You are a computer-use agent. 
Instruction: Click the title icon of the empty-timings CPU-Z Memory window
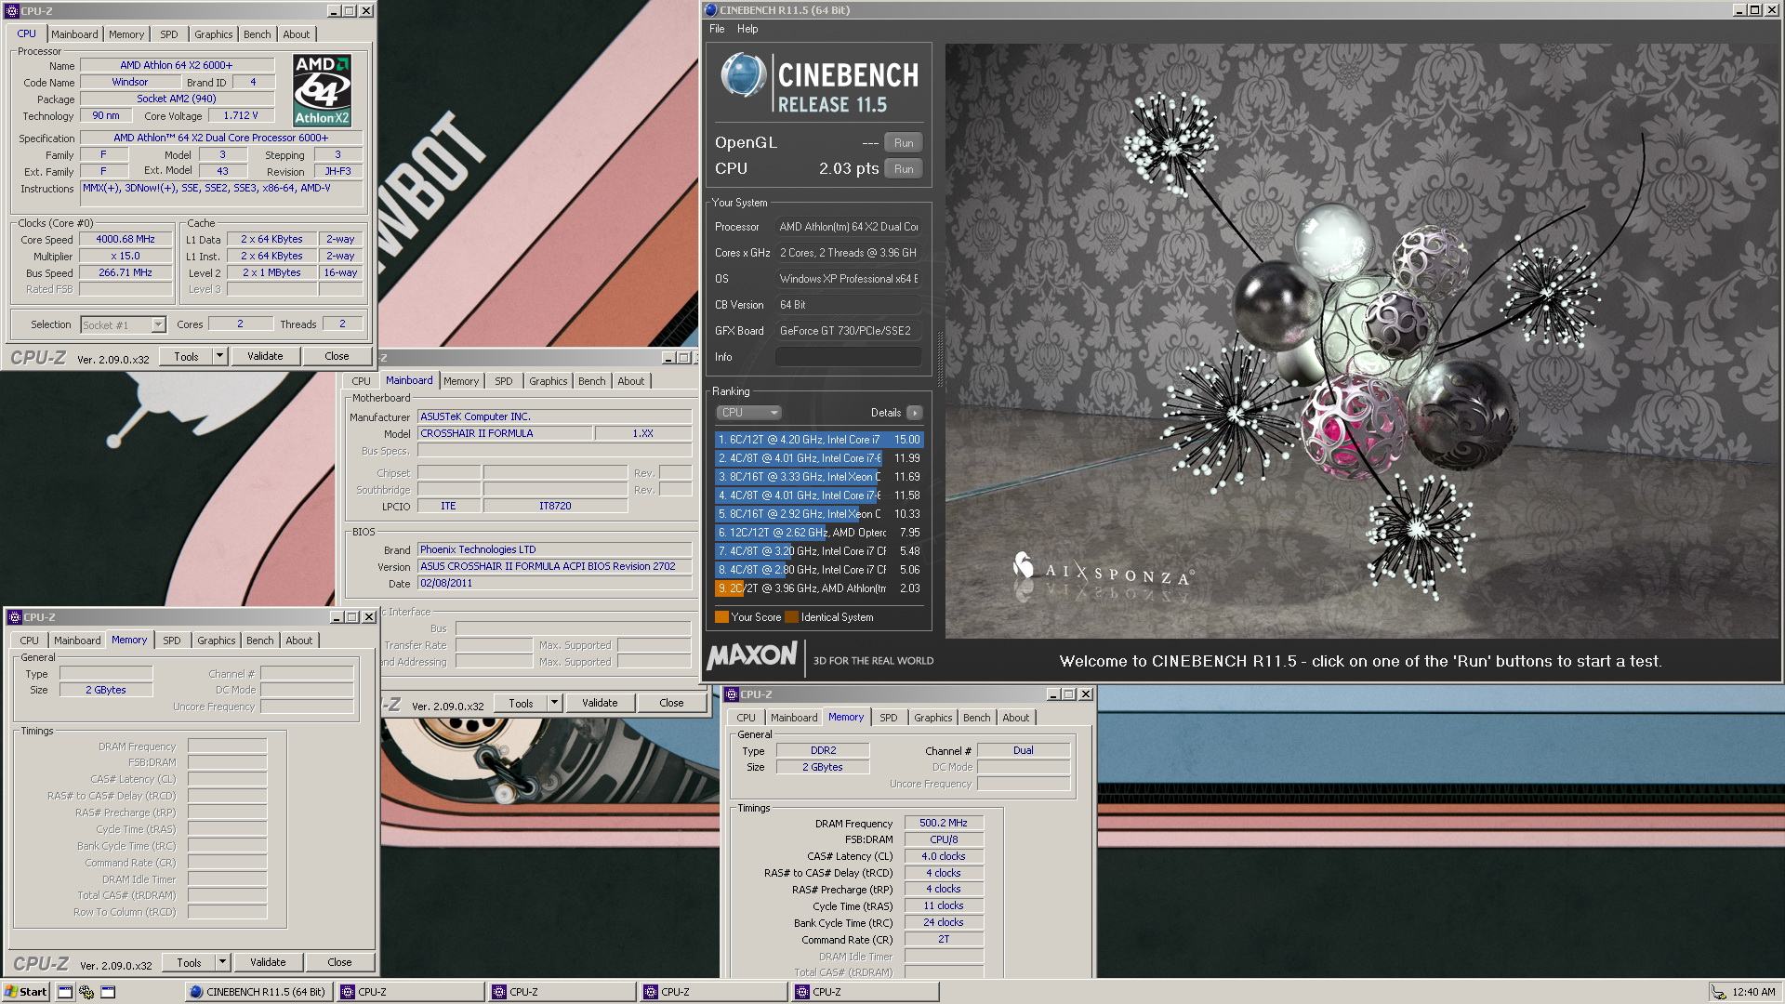pos(15,617)
